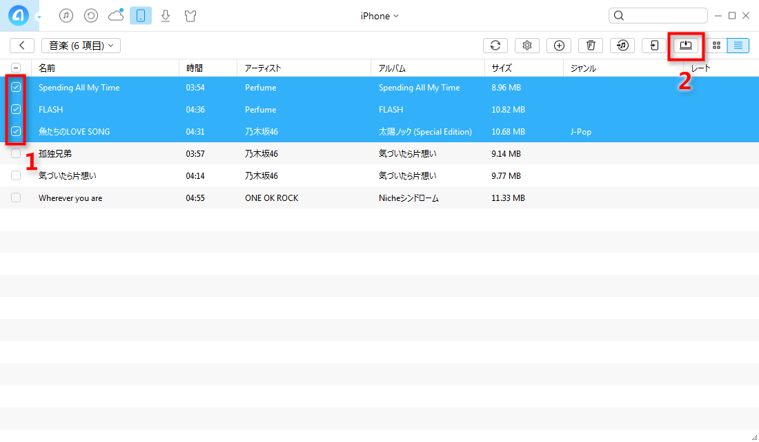Open the 音楽 (6 項目) category dropdown
The image size is (759, 442).
pyautogui.click(x=81, y=45)
